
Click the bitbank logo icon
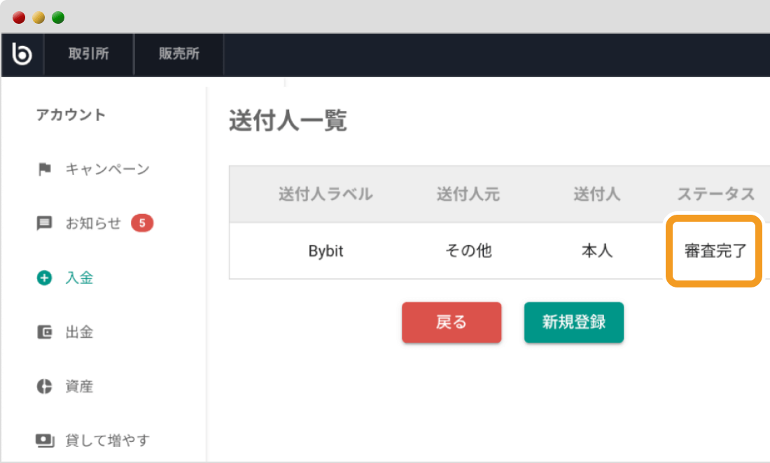click(22, 54)
